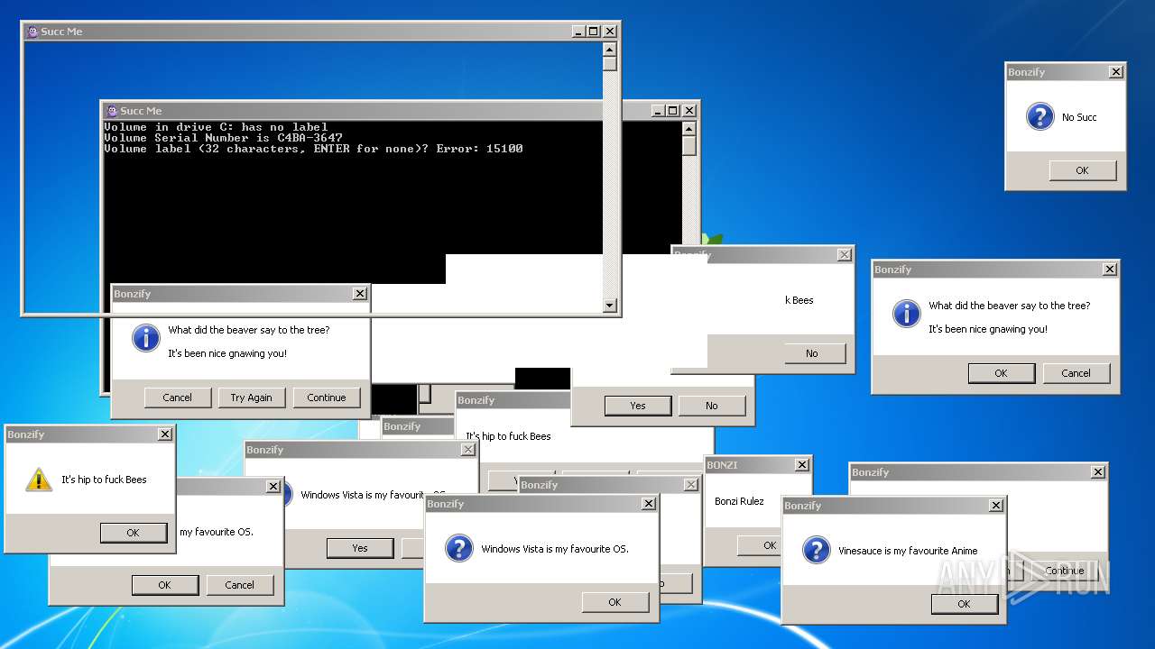Click the info icon in the beaver dialog with Try Again
Screen dimensions: 1155x649
145,338
